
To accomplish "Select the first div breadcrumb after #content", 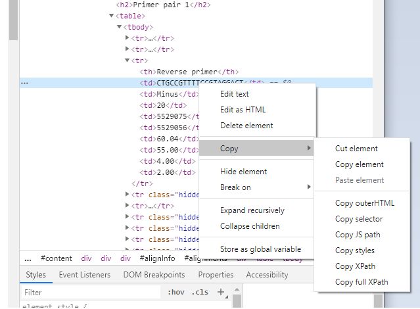I will [86, 258].
